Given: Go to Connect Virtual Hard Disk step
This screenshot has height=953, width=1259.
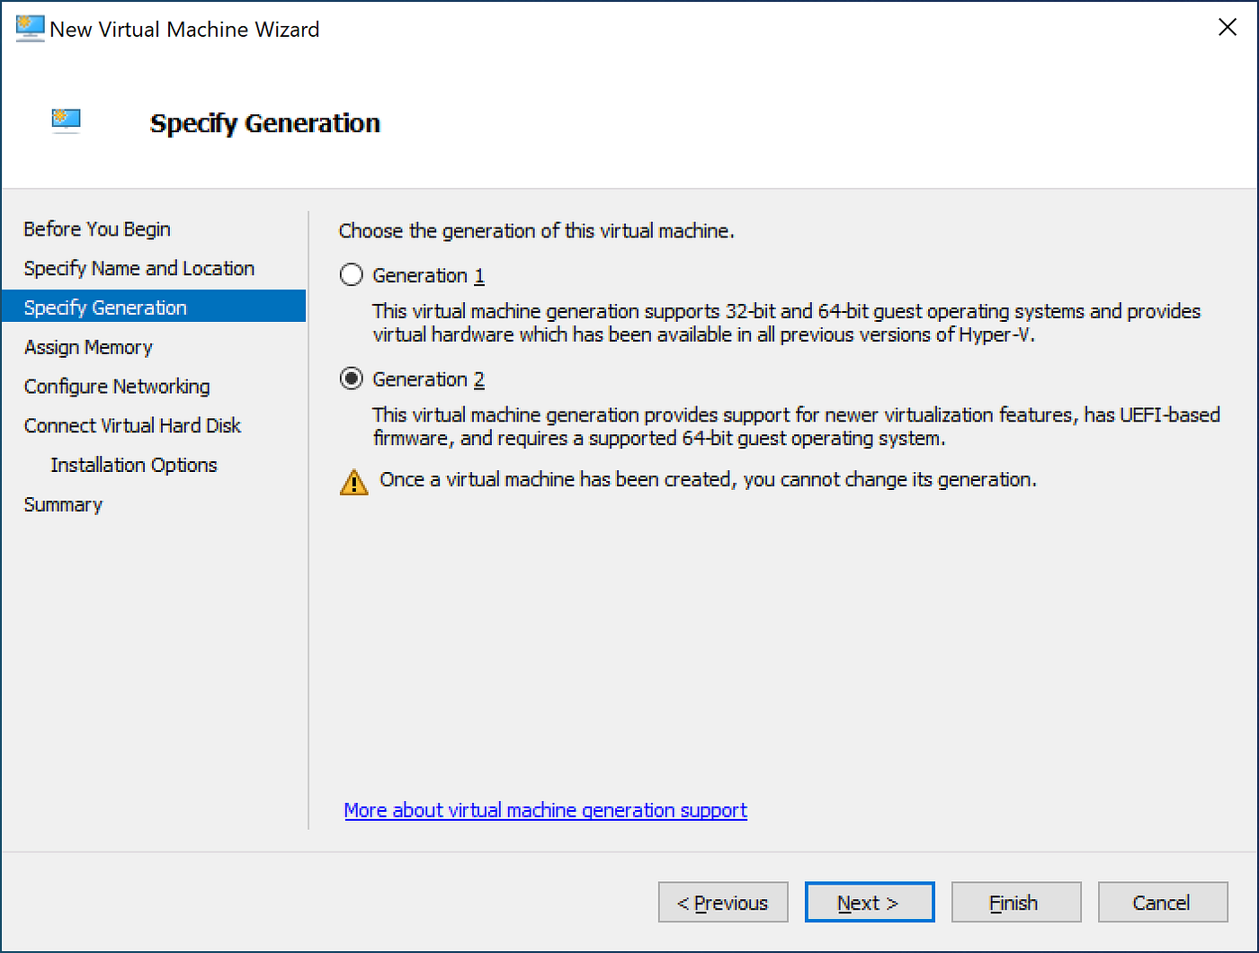Looking at the screenshot, I should (131, 425).
